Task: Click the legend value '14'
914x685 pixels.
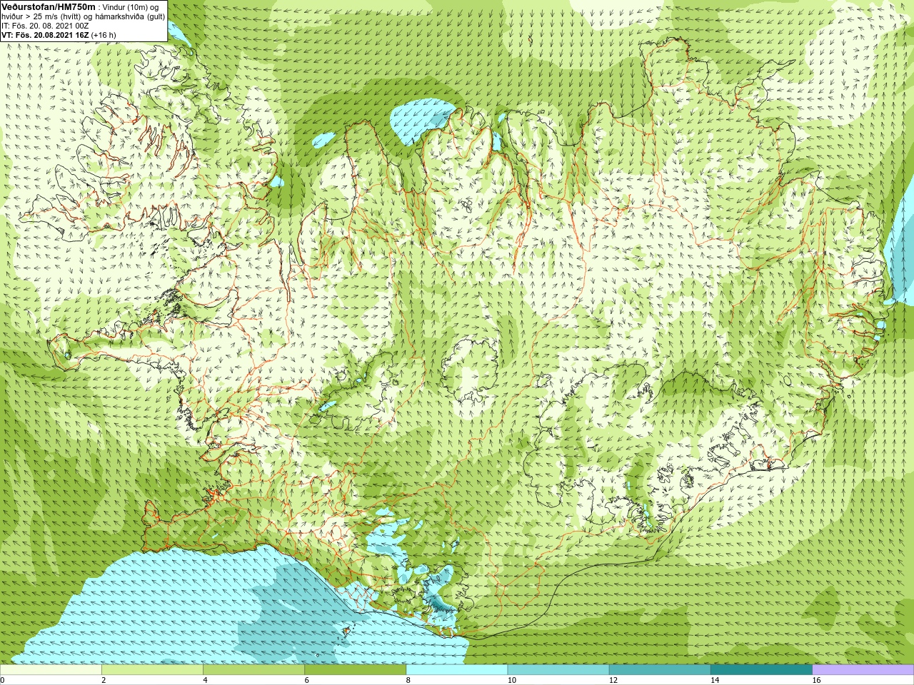Action: [x=714, y=680]
